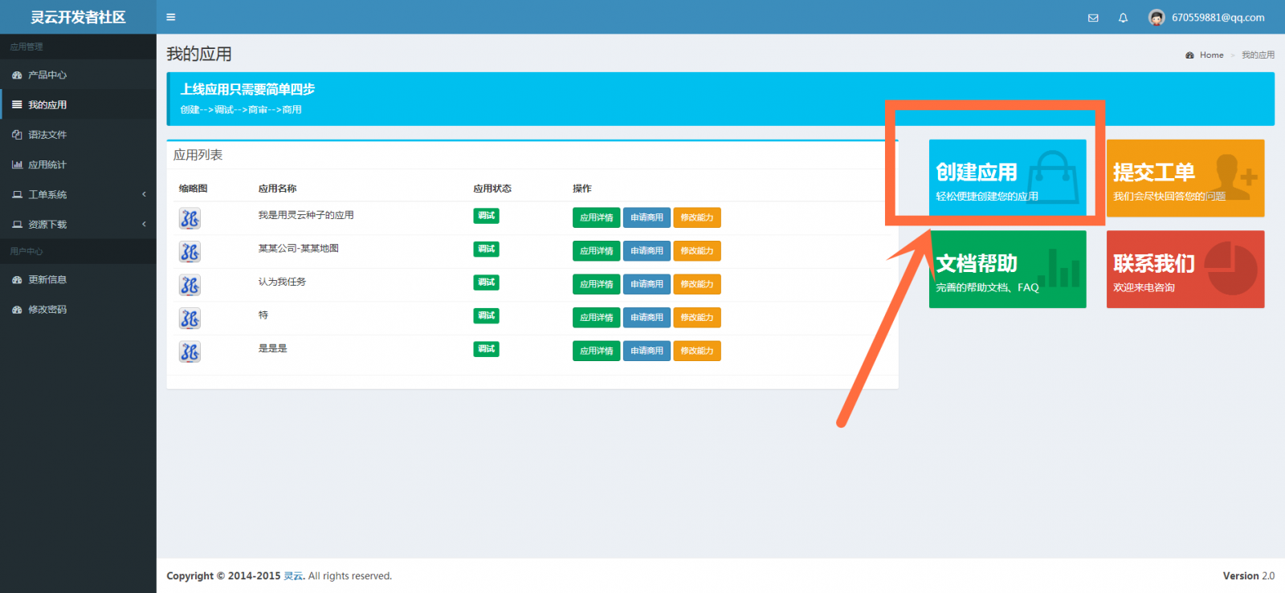This screenshot has width=1285, height=593.
Task: Click 修改能力 for the 认为我任务 app
Action: click(696, 284)
